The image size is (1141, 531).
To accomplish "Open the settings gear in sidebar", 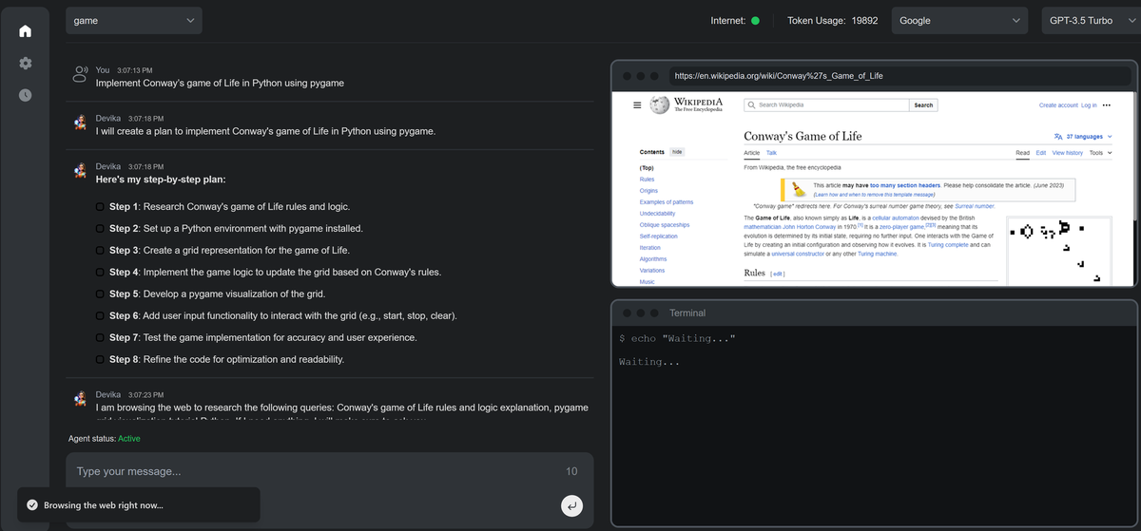I will click(26, 63).
